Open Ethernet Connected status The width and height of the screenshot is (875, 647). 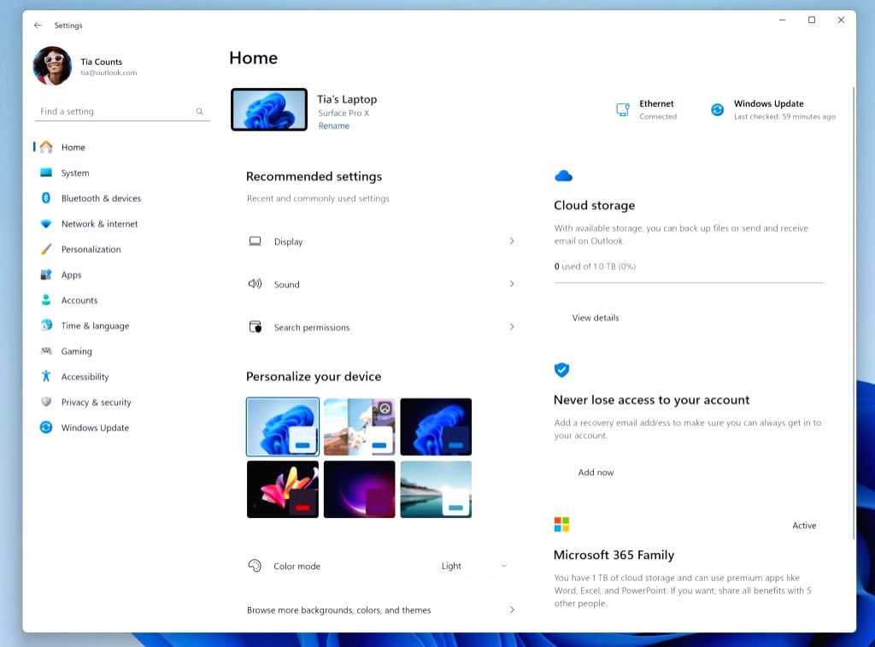(647, 109)
